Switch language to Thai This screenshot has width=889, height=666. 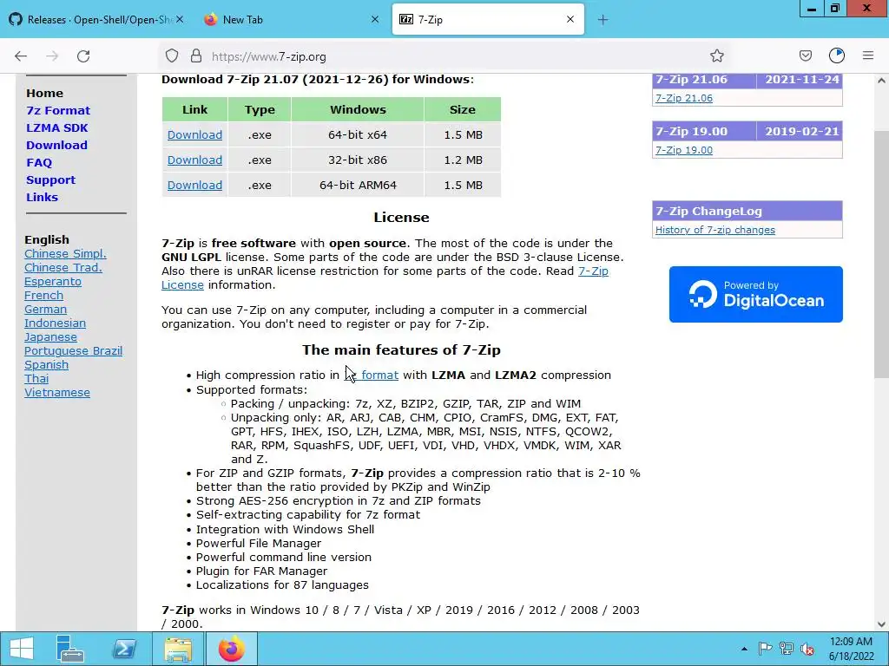(36, 378)
